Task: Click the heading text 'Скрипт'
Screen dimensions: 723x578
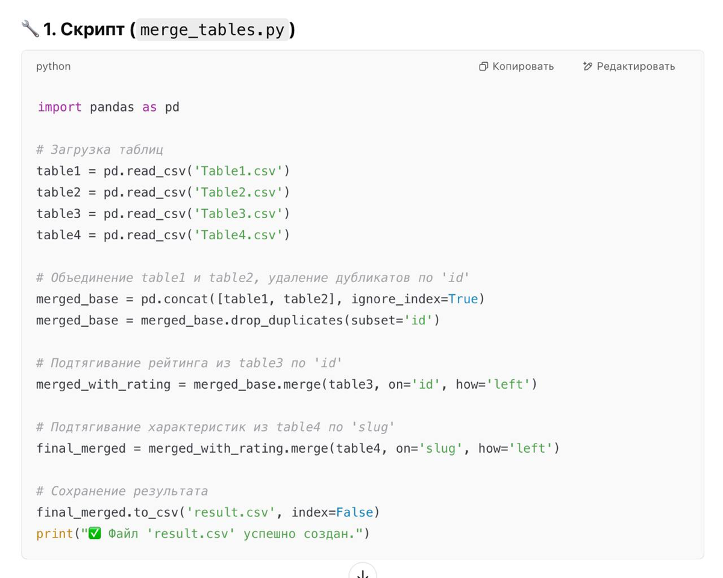Action: (92, 29)
